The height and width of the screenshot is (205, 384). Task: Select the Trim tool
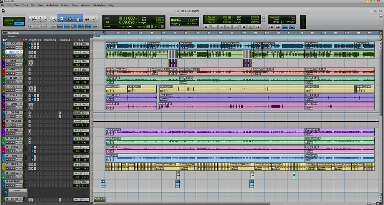coord(62,19)
